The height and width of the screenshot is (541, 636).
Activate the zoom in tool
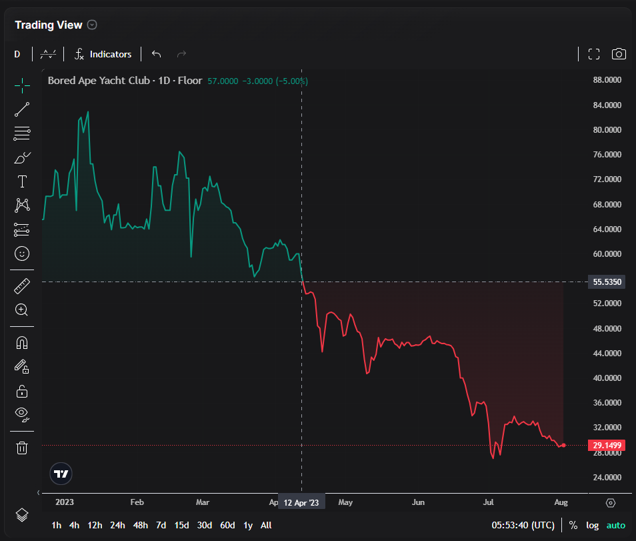click(22, 310)
